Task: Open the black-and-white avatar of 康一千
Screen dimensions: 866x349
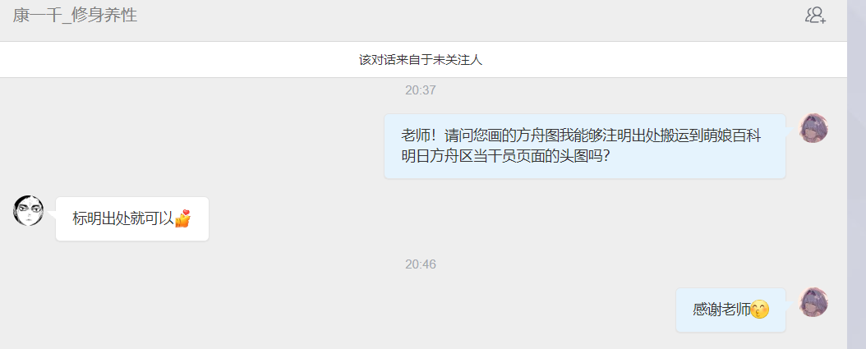Action: pyautogui.click(x=28, y=210)
